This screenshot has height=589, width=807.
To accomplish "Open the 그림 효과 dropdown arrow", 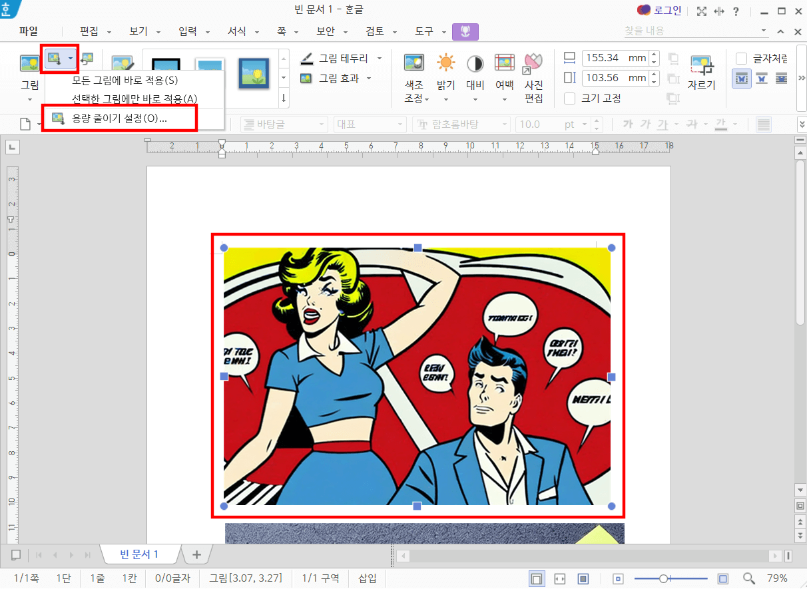I will [x=369, y=79].
